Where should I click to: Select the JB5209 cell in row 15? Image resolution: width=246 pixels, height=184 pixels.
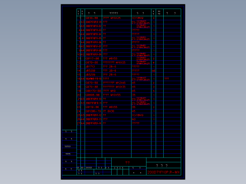pos(90,75)
